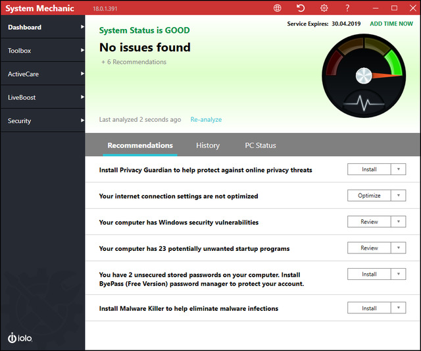The image size is (421, 351).
Task: Open settings via the gear icon
Action: point(324,8)
